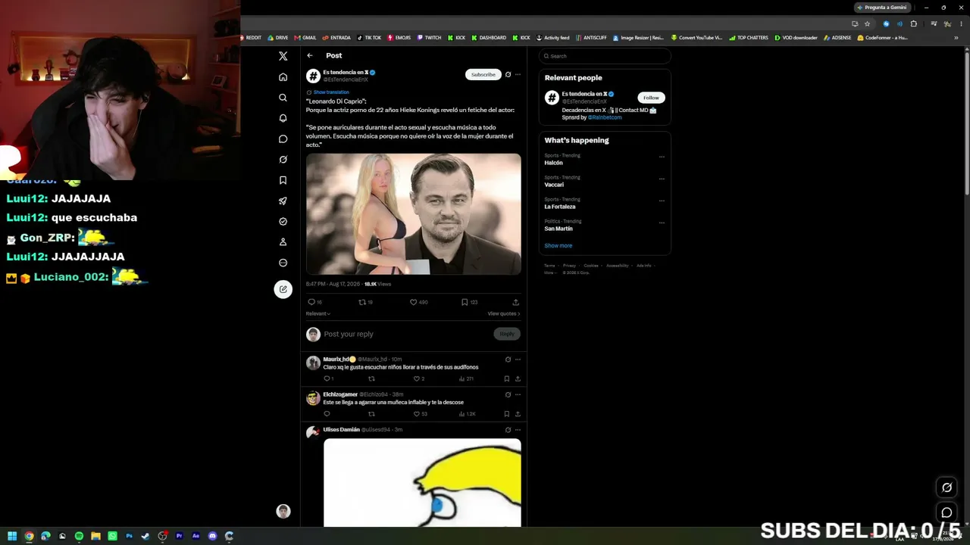Share Elchizogamer's reply
Image resolution: width=970 pixels, height=545 pixels.
518,414
